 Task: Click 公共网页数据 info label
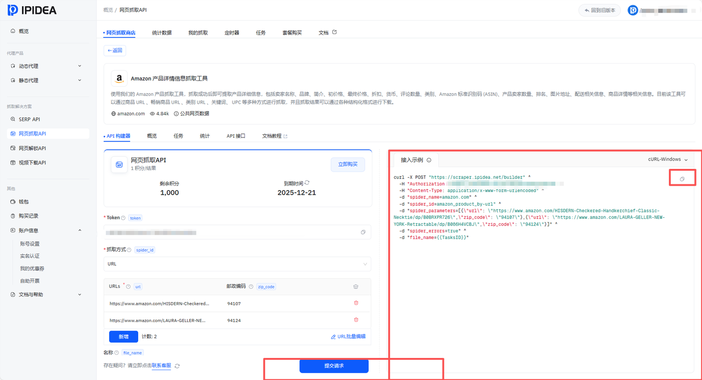191,114
